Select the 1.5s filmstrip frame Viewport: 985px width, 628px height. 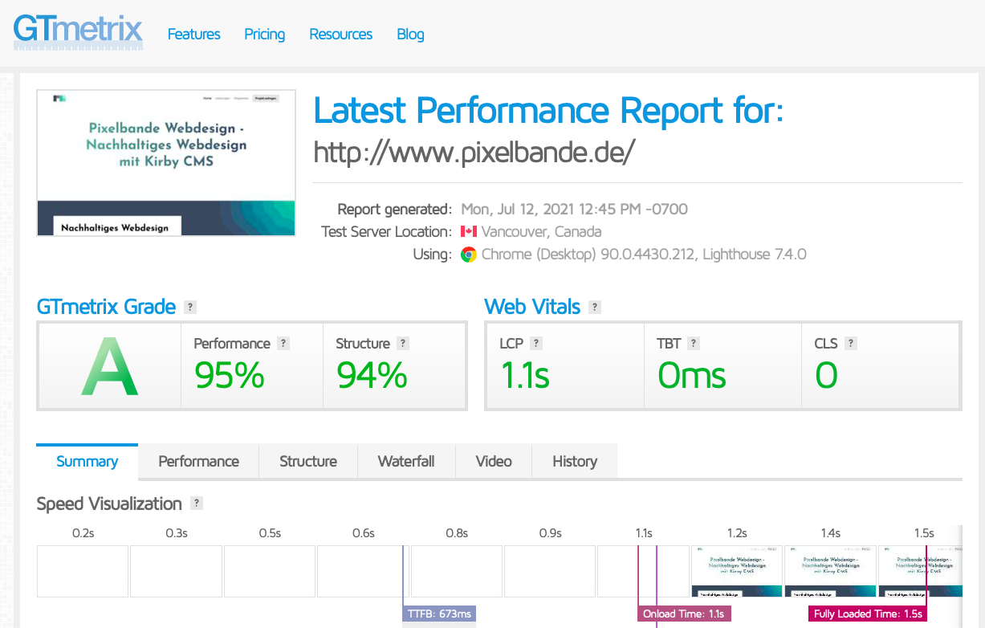pyautogui.click(x=922, y=572)
